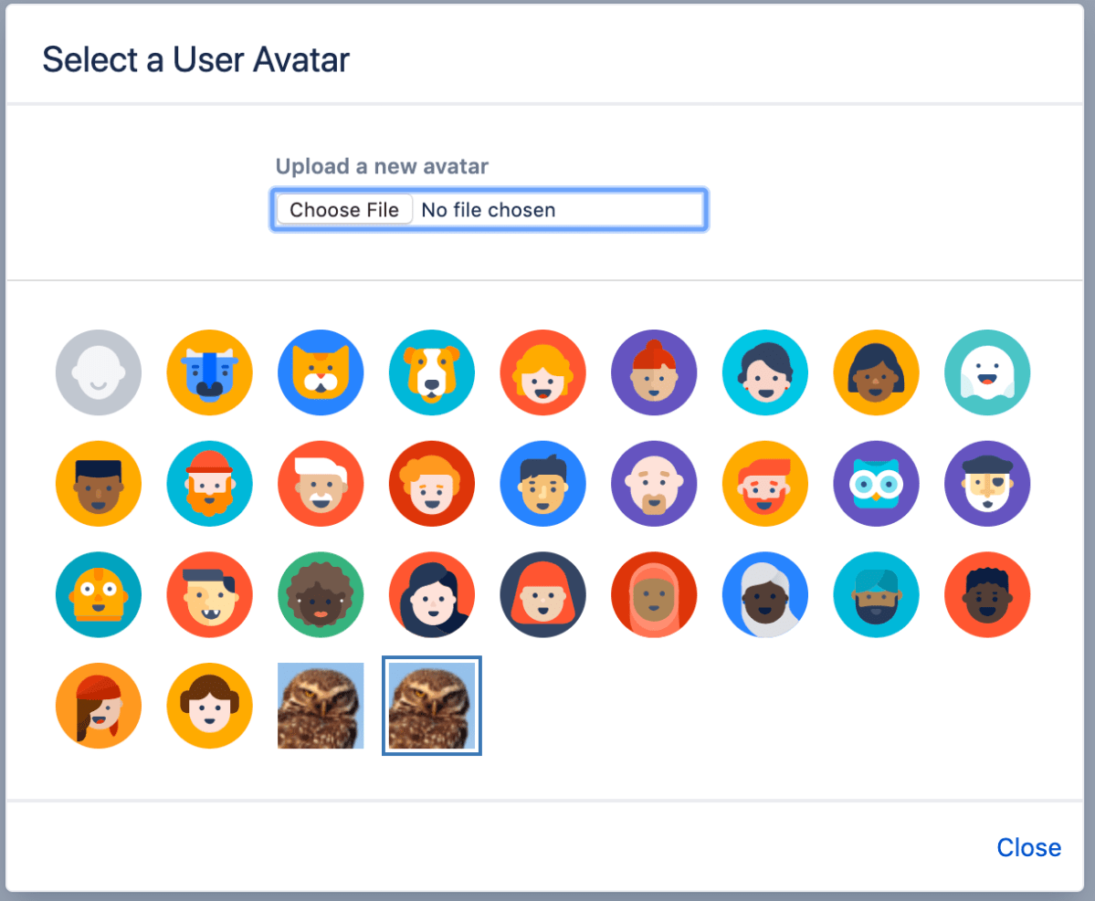Choose the dark-haired woman avatar on red
The image size is (1095, 901).
[x=432, y=594]
